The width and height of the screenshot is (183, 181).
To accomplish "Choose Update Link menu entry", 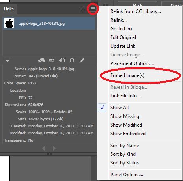I will click(x=123, y=46).
